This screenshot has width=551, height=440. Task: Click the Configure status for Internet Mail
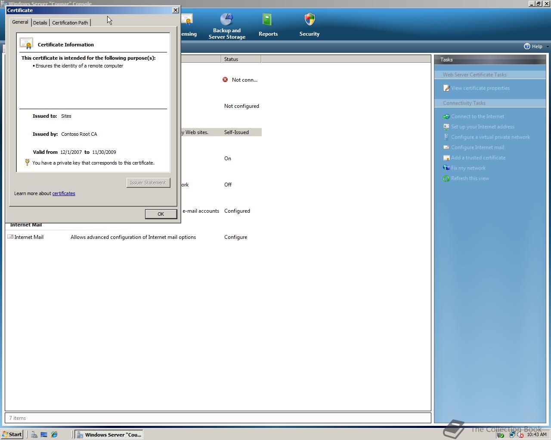[x=235, y=237]
